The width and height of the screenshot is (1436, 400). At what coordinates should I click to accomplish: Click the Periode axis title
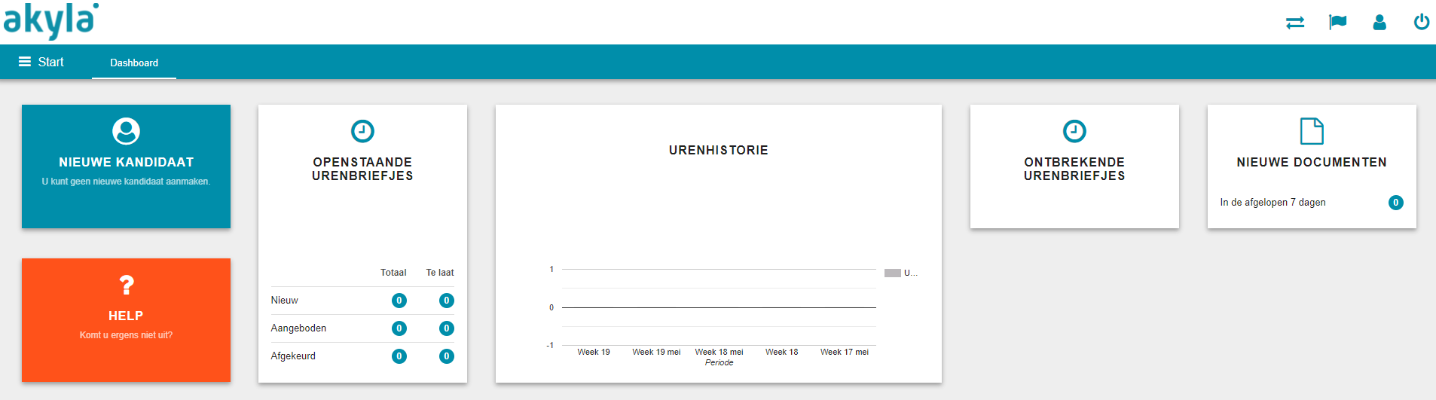pyautogui.click(x=719, y=362)
